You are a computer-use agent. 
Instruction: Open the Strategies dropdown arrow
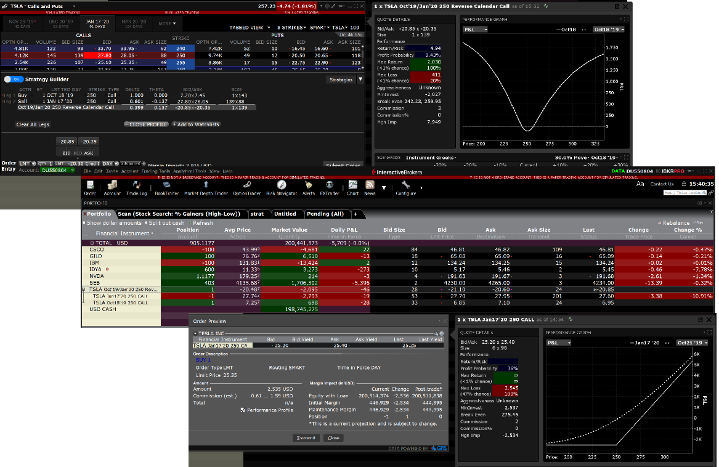(x=360, y=79)
